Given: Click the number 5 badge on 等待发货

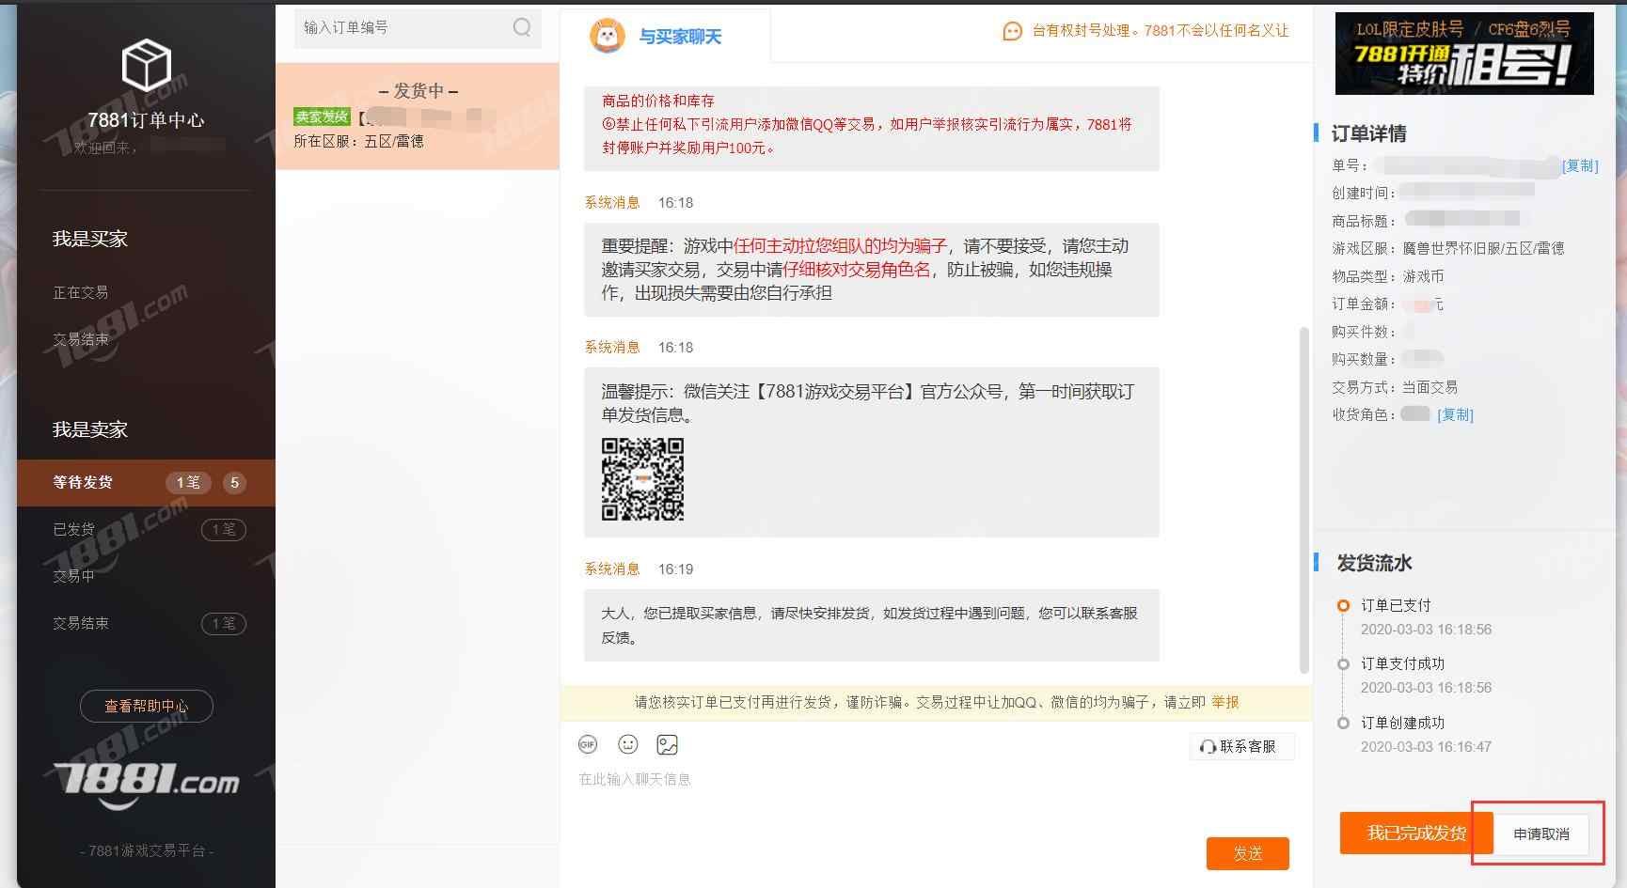Looking at the screenshot, I should pos(234,482).
